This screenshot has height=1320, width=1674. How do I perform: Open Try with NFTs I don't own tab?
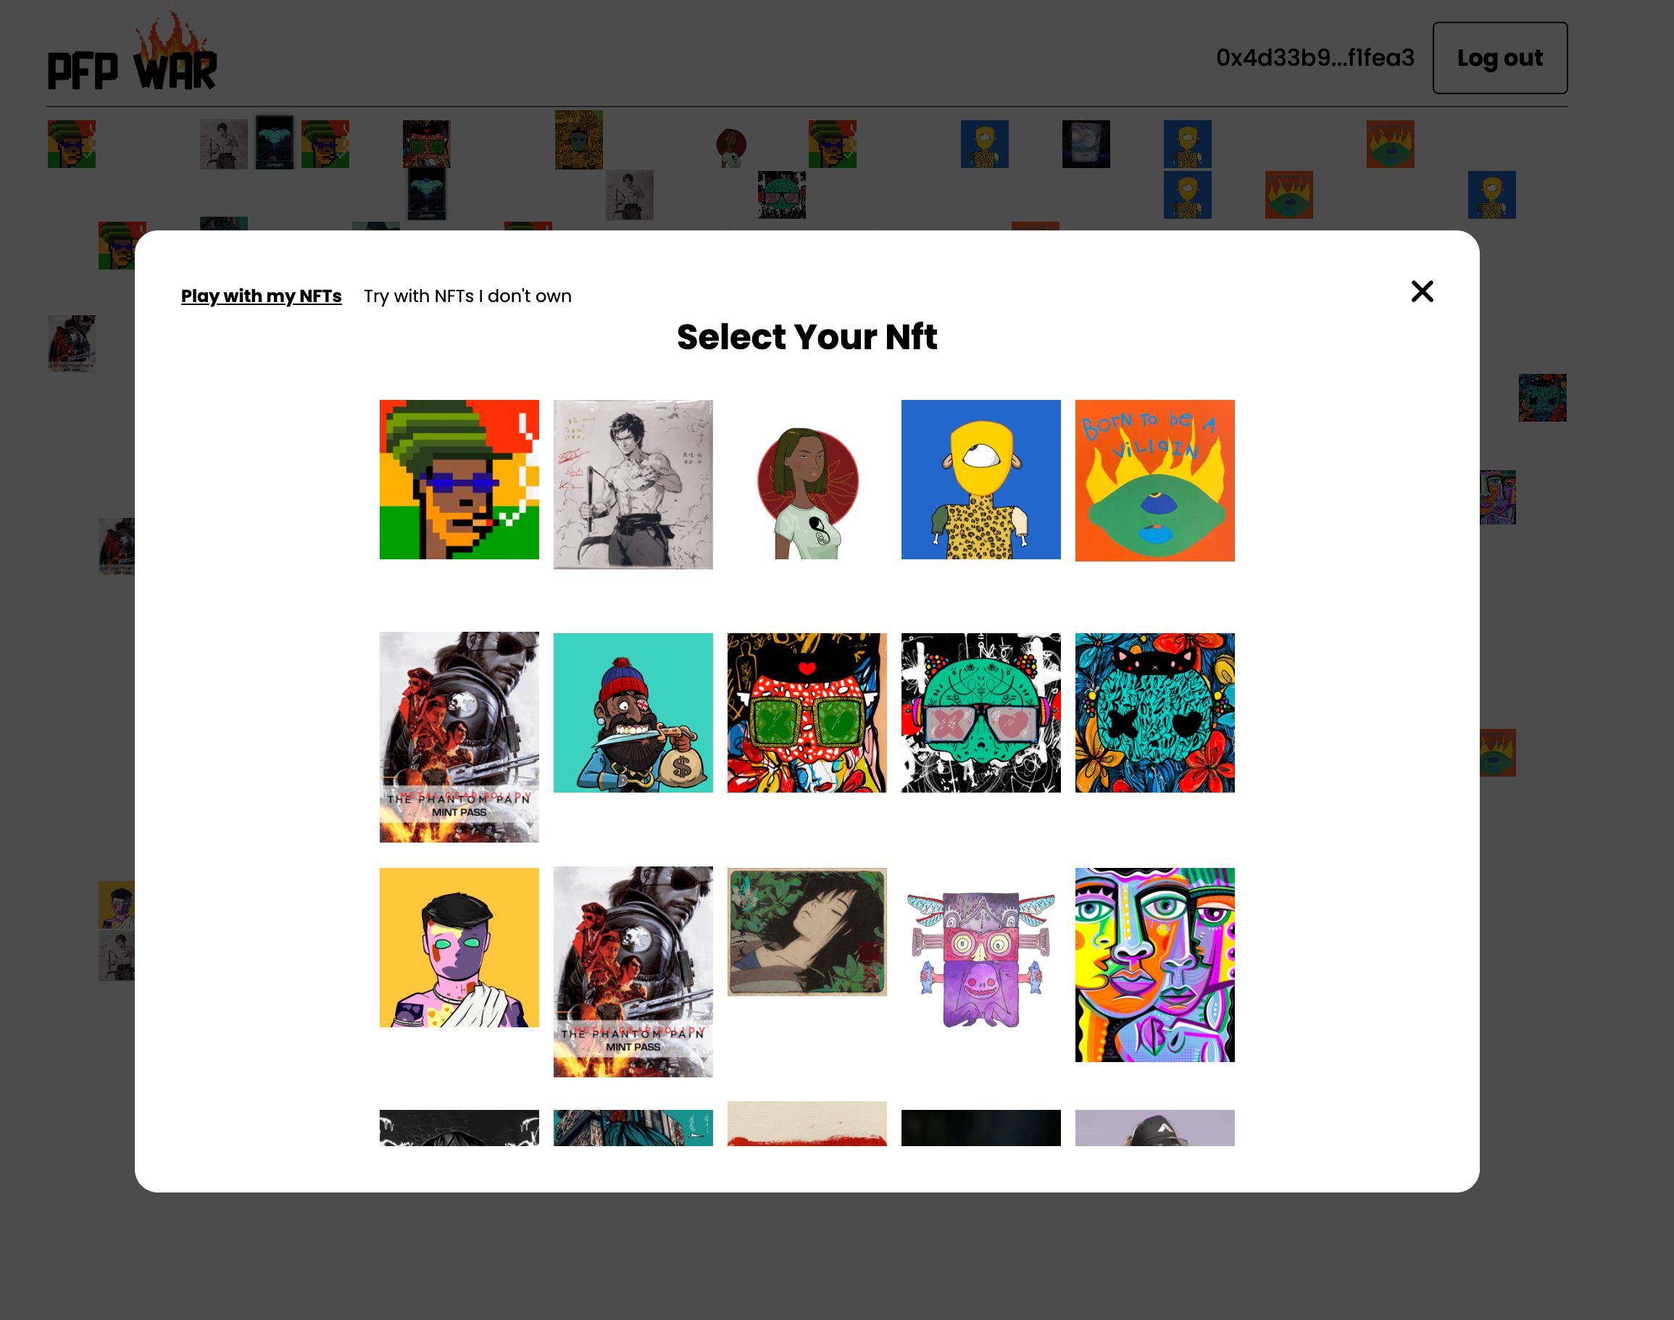coord(467,296)
